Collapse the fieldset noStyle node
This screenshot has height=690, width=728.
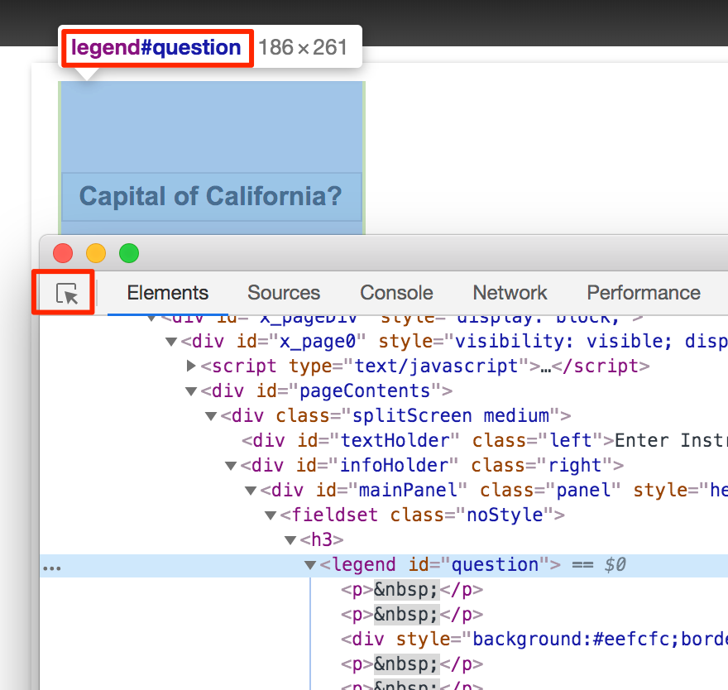(x=271, y=515)
